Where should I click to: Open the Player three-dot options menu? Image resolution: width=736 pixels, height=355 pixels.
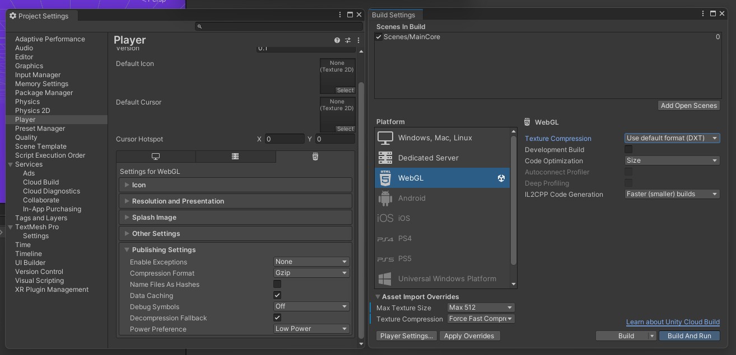pyautogui.click(x=358, y=40)
